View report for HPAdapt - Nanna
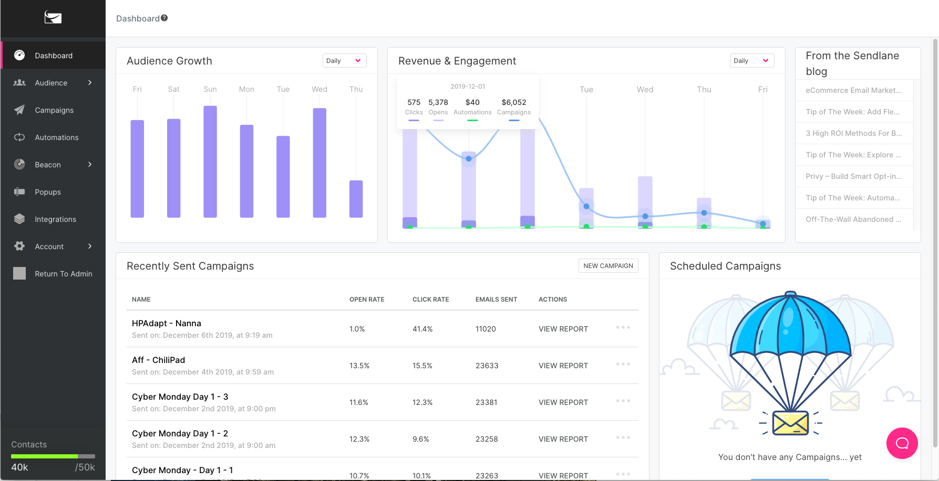 (563, 329)
